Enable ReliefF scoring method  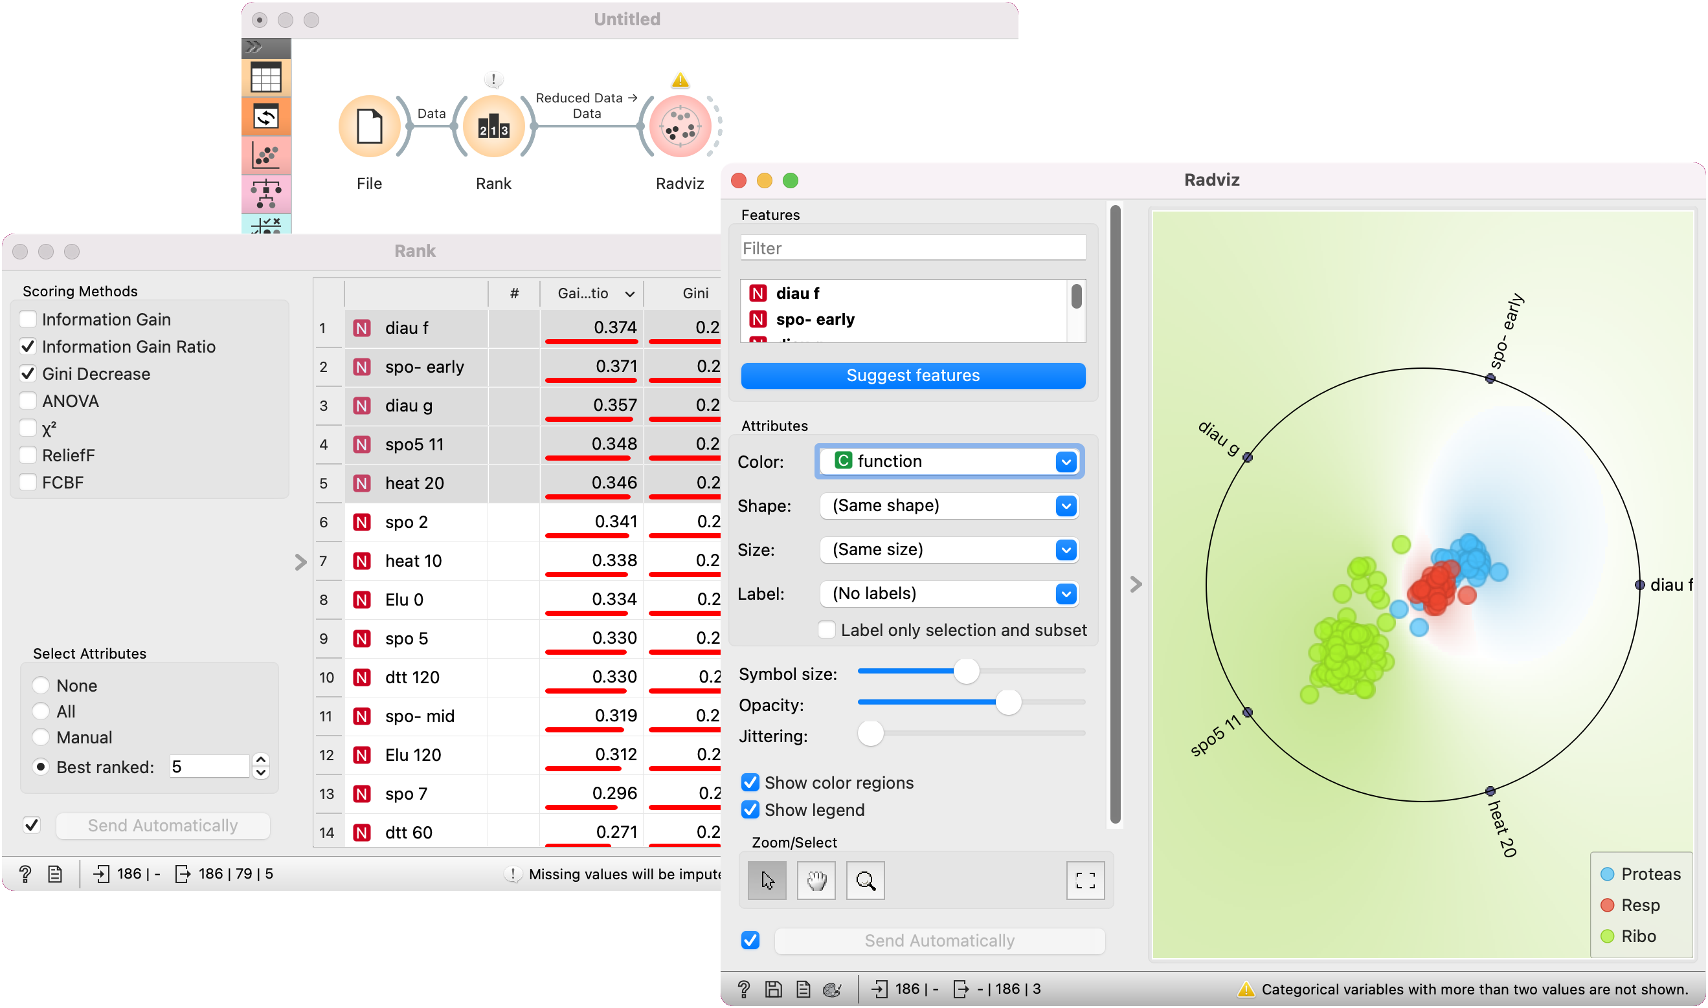28,455
